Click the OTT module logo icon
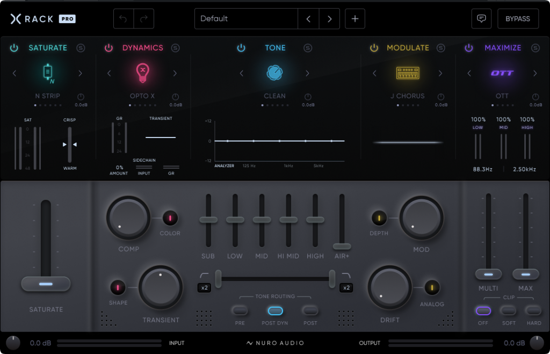This screenshot has height=354, width=550. pyautogui.click(x=502, y=73)
